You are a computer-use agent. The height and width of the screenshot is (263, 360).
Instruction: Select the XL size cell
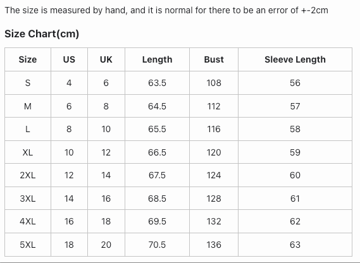(28, 152)
